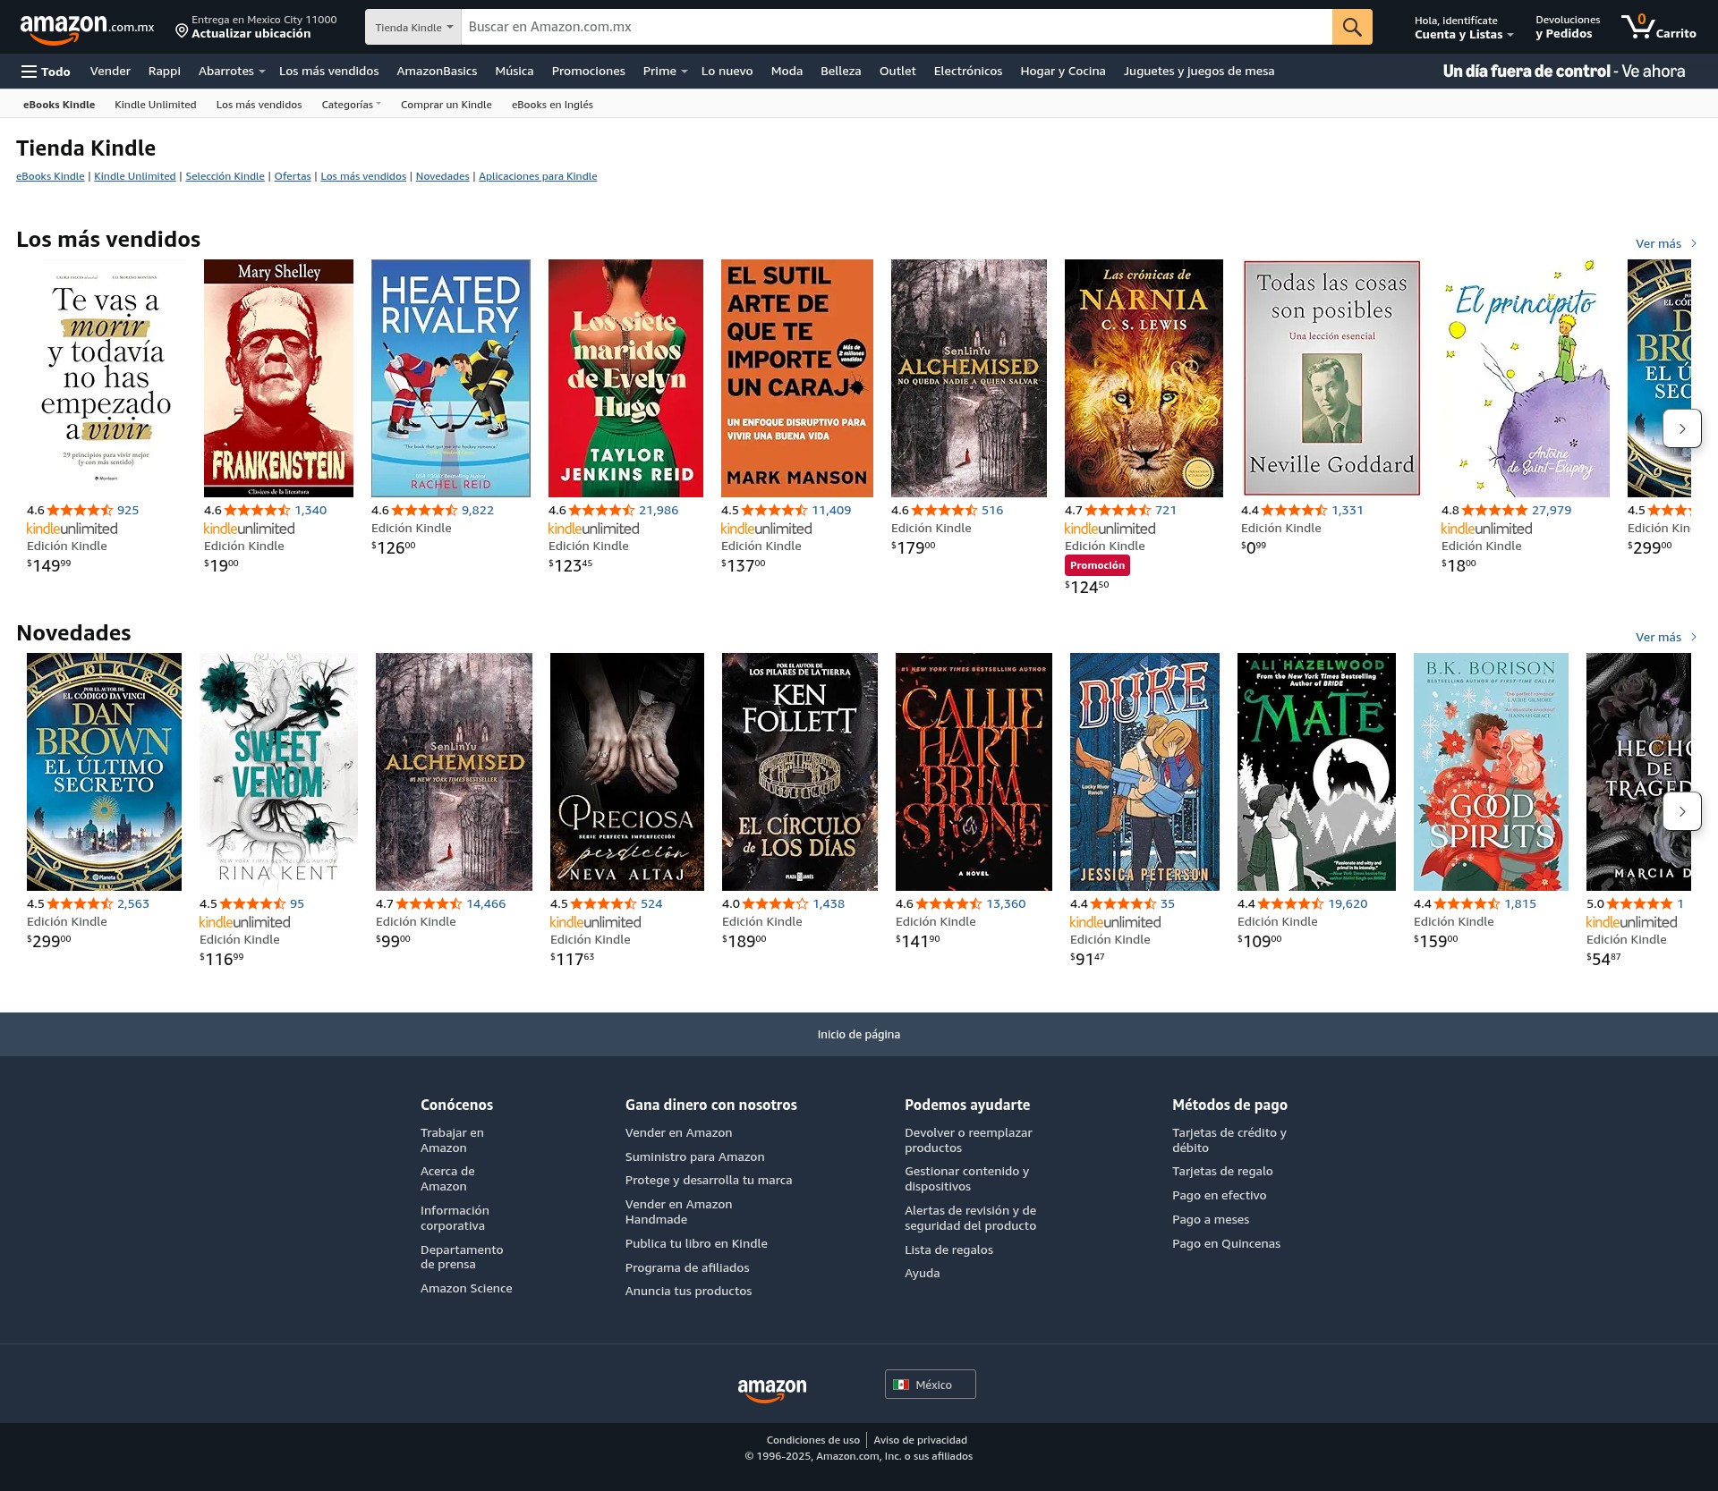Open Aviso de privacidad link
This screenshot has width=1718, height=1491.
click(x=920, y=1440)
